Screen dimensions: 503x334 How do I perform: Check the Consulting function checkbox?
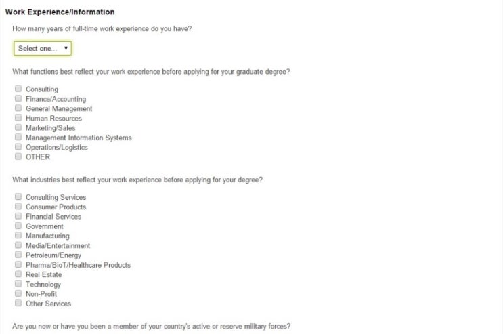pos(18,89)
